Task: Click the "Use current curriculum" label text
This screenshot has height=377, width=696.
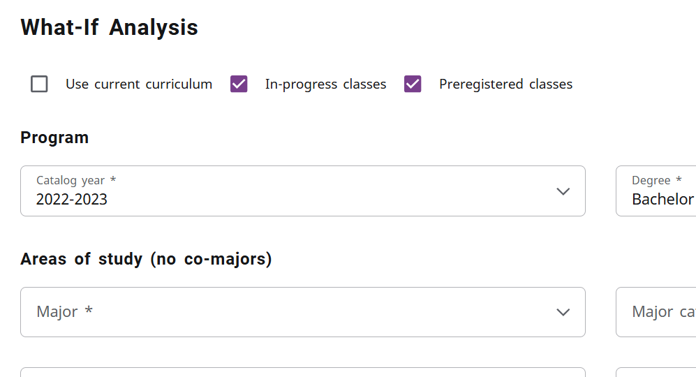Action: point(139,84)
